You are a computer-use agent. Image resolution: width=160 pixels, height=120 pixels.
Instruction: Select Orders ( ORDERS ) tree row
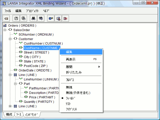tap(22, 25)
